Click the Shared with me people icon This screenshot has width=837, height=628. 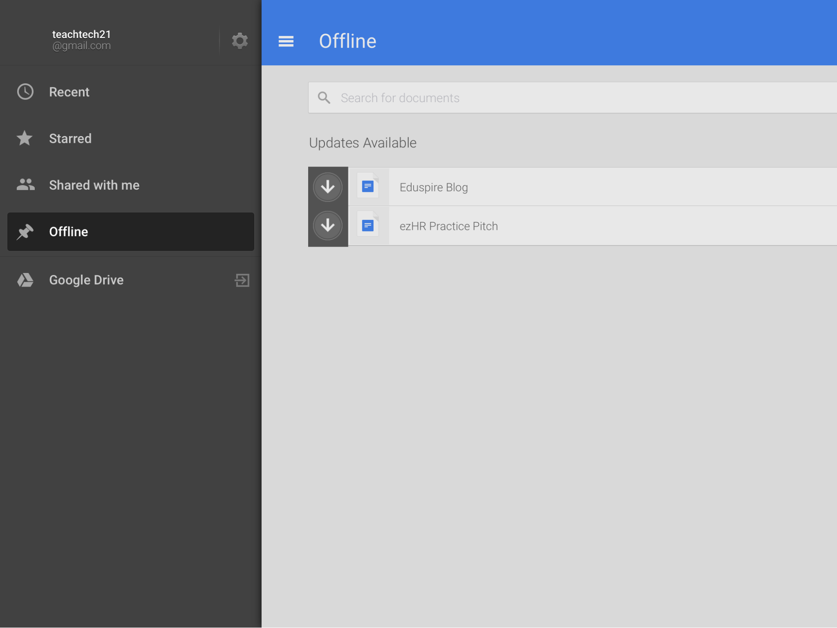tap(26, 185)
